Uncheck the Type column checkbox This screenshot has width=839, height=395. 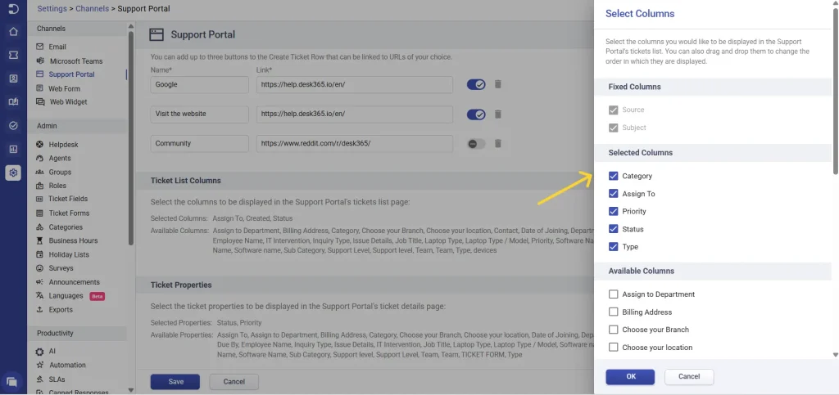(613, 247)
